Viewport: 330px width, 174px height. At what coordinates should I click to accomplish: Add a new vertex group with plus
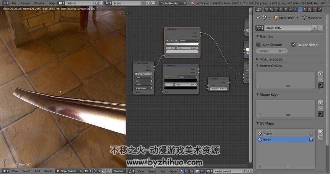pyautogui.click(x=320, y=74)
